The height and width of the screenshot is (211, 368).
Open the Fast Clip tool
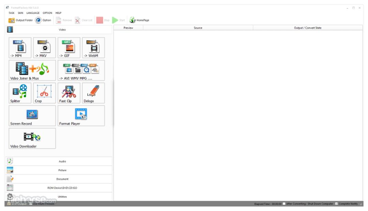coord(69,93)
